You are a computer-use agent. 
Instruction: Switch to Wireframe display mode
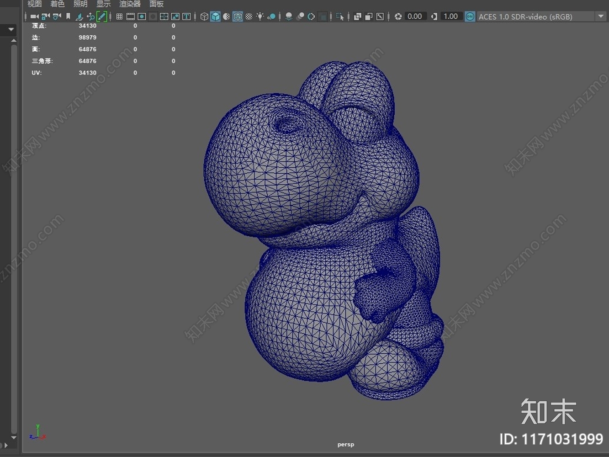[204, 16]
